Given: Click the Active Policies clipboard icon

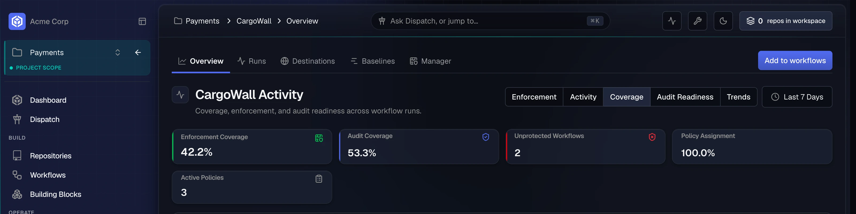Looking at the screenshot, I should 319,179.
